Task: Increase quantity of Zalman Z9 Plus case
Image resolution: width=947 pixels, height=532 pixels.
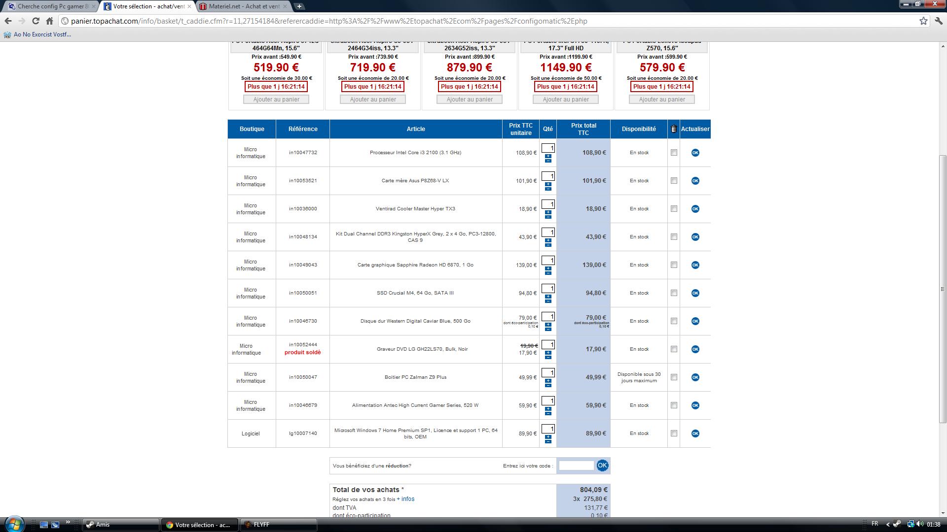Action: click(548, 381)
